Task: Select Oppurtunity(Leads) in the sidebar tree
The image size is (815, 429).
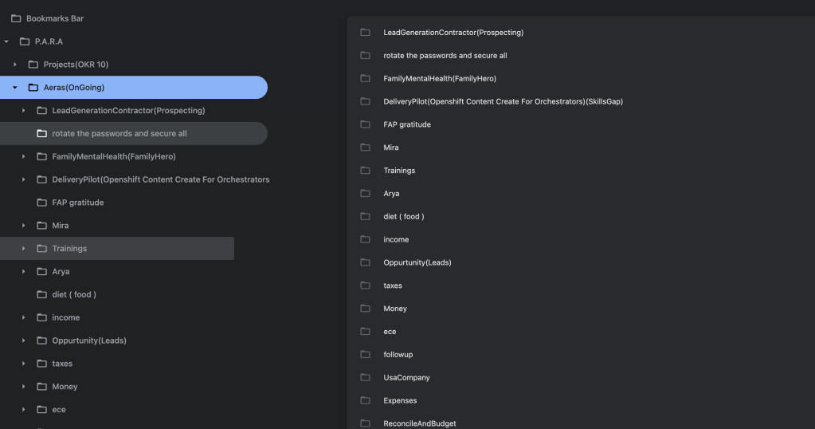Action: tap(89, 340)
